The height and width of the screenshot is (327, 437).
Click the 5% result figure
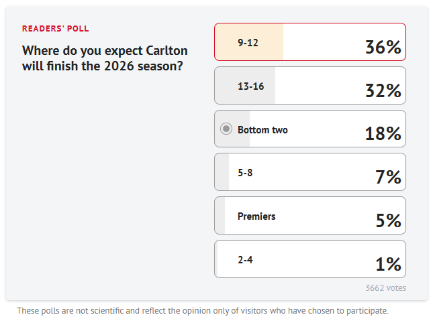(388, 221)
